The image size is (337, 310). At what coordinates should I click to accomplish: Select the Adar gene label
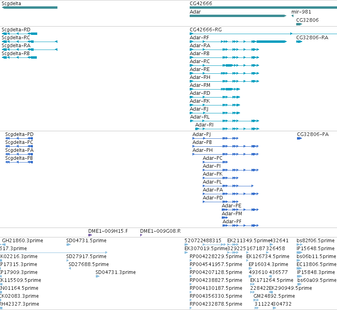tap(195, 12)
